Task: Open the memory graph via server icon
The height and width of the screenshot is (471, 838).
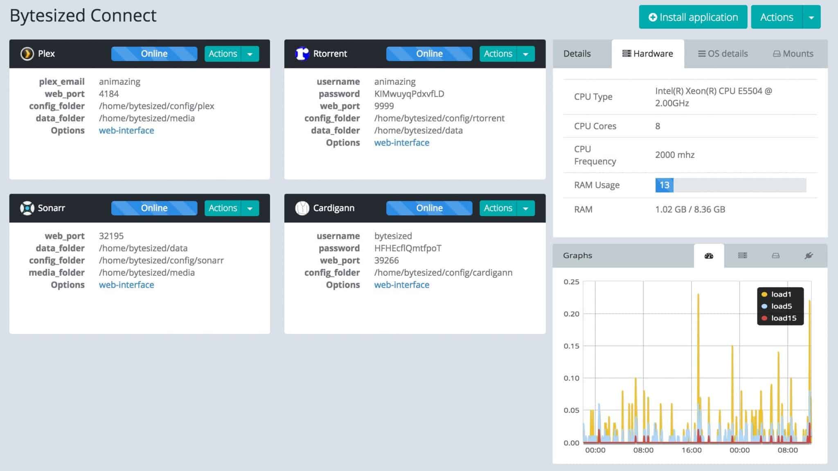Action: pos(743,255)
